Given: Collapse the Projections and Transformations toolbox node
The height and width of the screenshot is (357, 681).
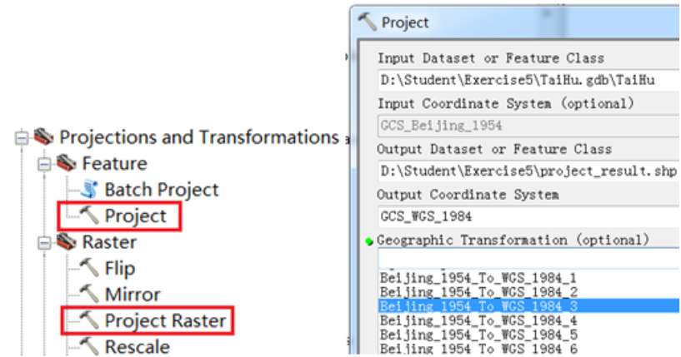Looking at the screenshot, I should tap(22, 139).
